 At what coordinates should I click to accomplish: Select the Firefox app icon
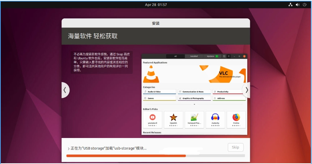(x=236, y=117)
